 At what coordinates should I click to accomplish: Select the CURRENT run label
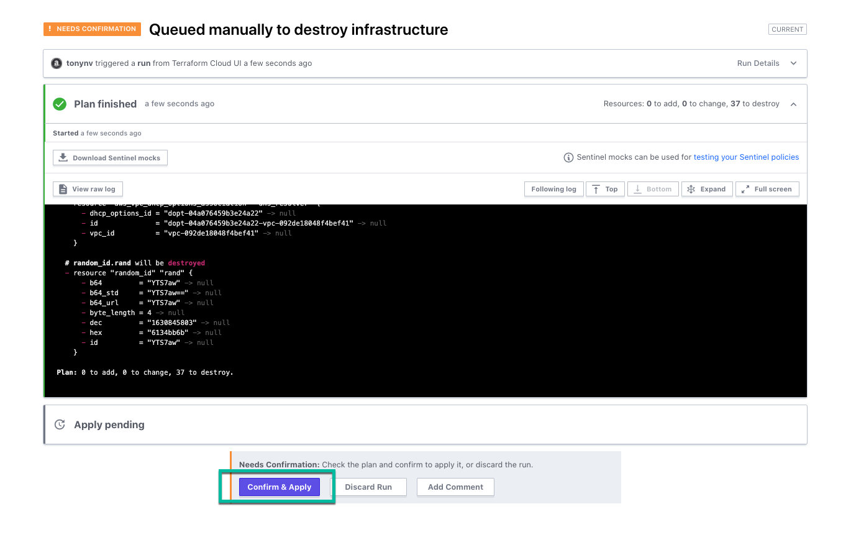[x=787, y=29]
